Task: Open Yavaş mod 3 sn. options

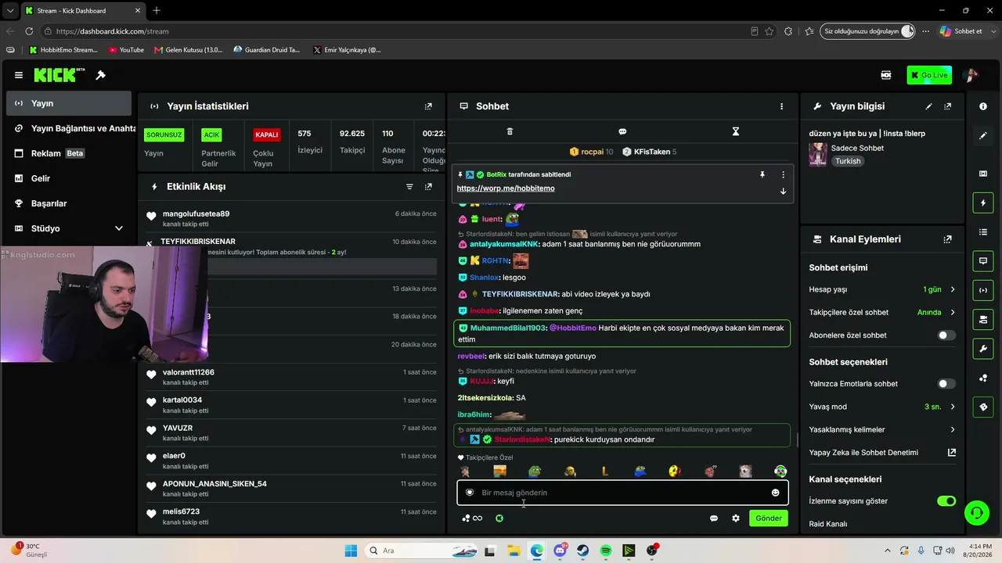Action: pyautogui.click(x=882, y=407)
